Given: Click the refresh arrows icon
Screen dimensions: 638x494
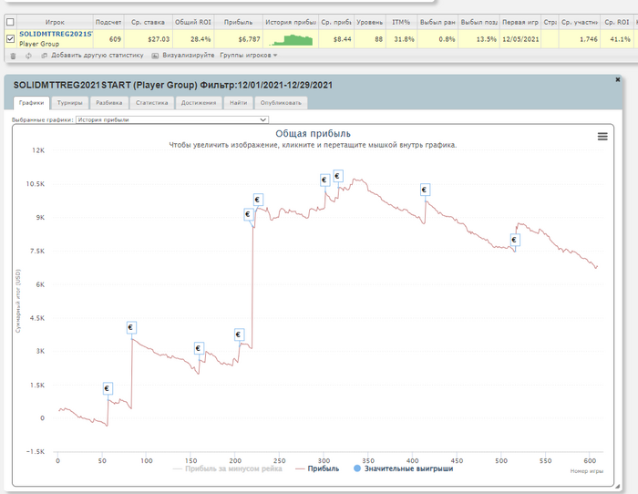Looking at the screenshot, I should coord(28,56).
